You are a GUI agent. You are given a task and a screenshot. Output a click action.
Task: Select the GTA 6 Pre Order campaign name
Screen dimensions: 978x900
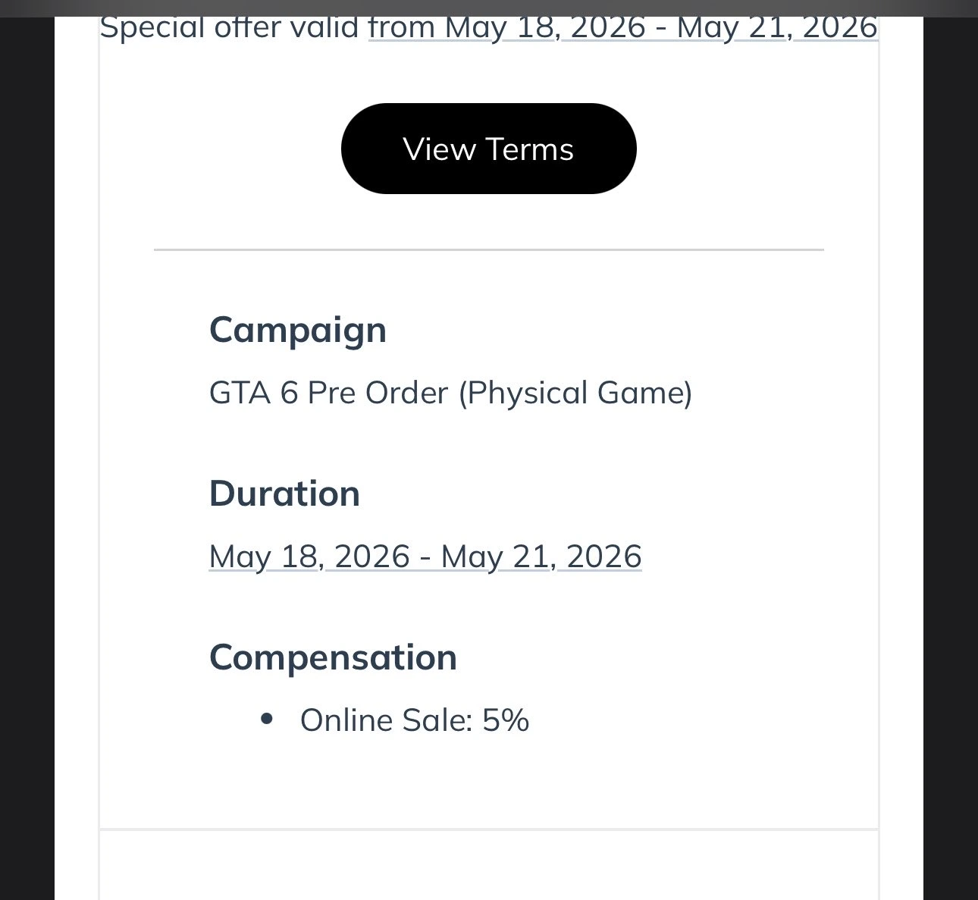point(450,393)
